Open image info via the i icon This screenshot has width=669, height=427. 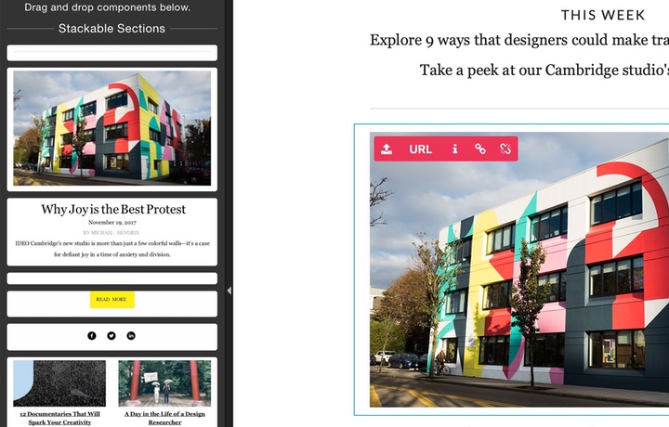coord(454,149)
